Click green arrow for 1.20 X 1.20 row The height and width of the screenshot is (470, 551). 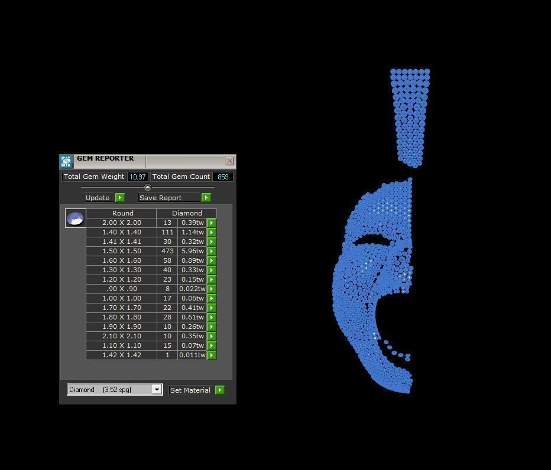pyautogui.click(x=211, y=279)
